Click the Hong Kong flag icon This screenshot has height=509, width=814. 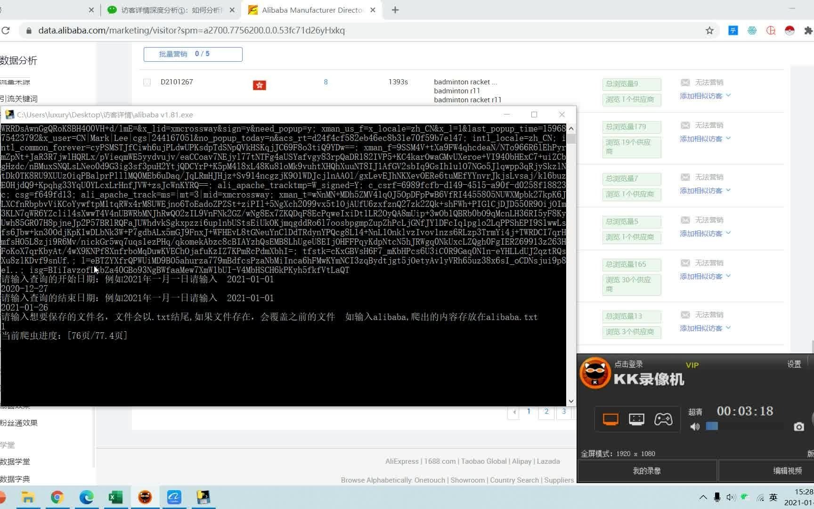tap(260, 85)
